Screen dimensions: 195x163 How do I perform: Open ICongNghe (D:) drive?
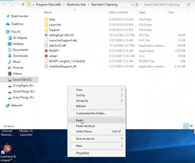pos(23,86)
